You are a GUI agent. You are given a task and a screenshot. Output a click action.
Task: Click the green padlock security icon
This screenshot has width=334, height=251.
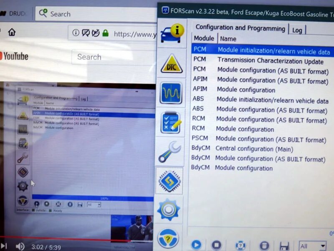pos(106,33)
